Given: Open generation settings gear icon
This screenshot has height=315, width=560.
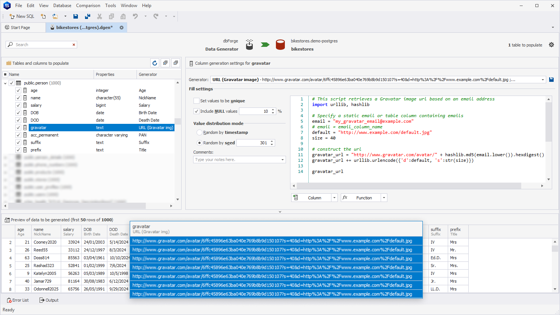Looking at the screenshot, I should point(551,45).
